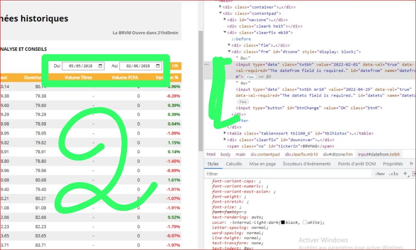416x250 pixels.
Task: Select the ::before pseudo-element node
Action: pyautogui.click(x=241, y=39)
